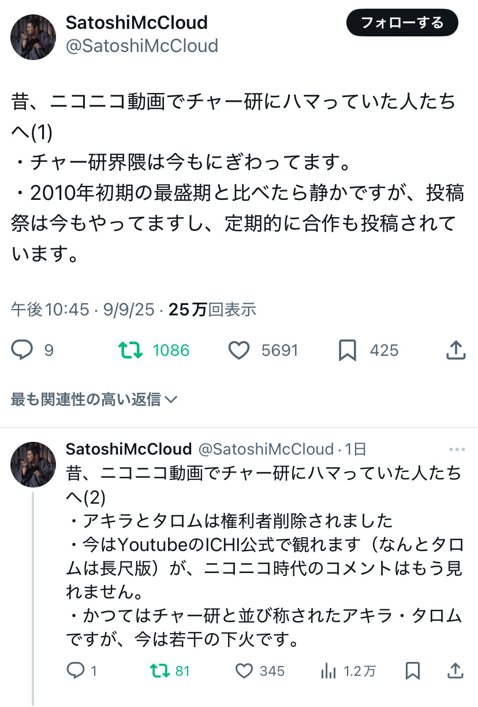Screen dimensions: 478x707
Task: Like the main post with 5691 likes
Action: click(x=239, y=350)
